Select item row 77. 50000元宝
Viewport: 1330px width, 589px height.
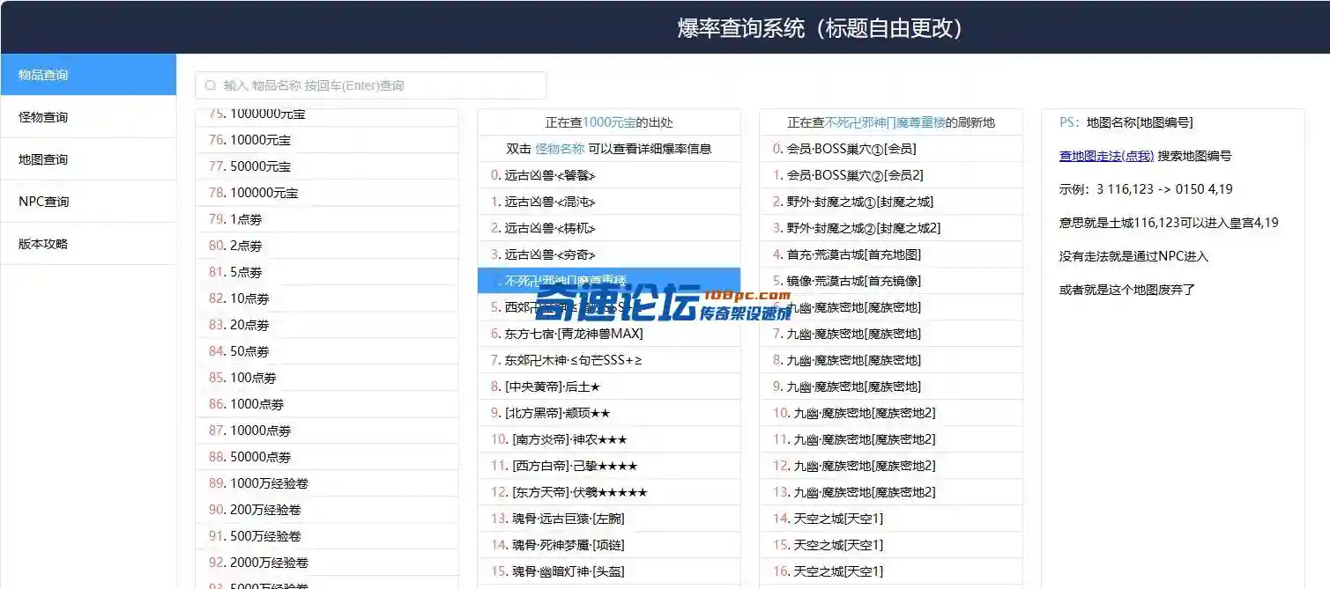[327, 166]
